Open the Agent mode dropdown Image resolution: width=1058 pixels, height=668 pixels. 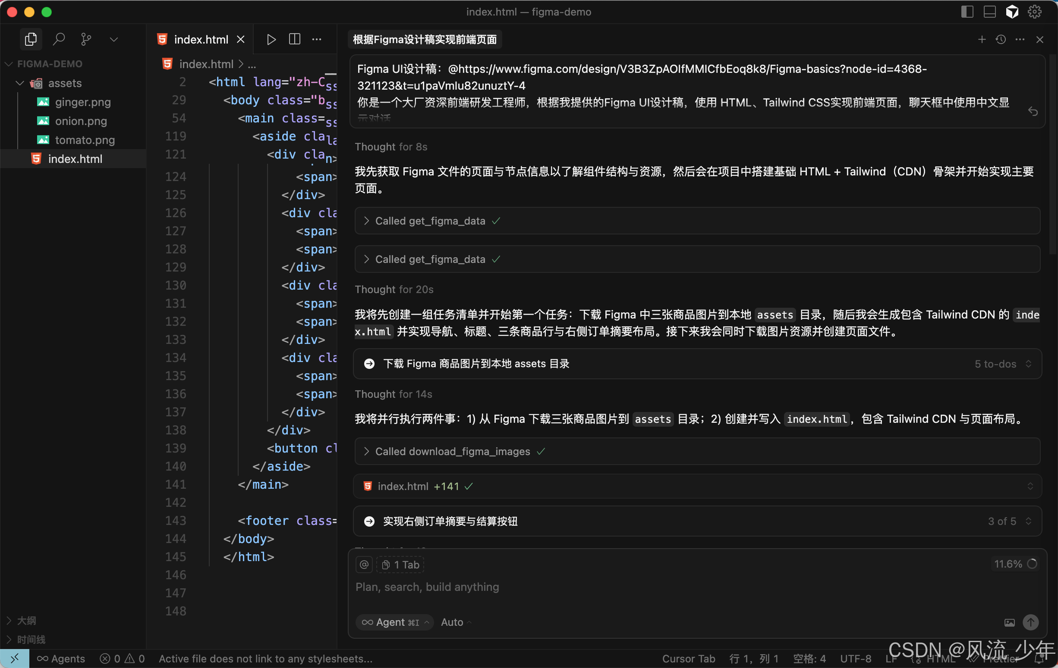click(395, 622)
